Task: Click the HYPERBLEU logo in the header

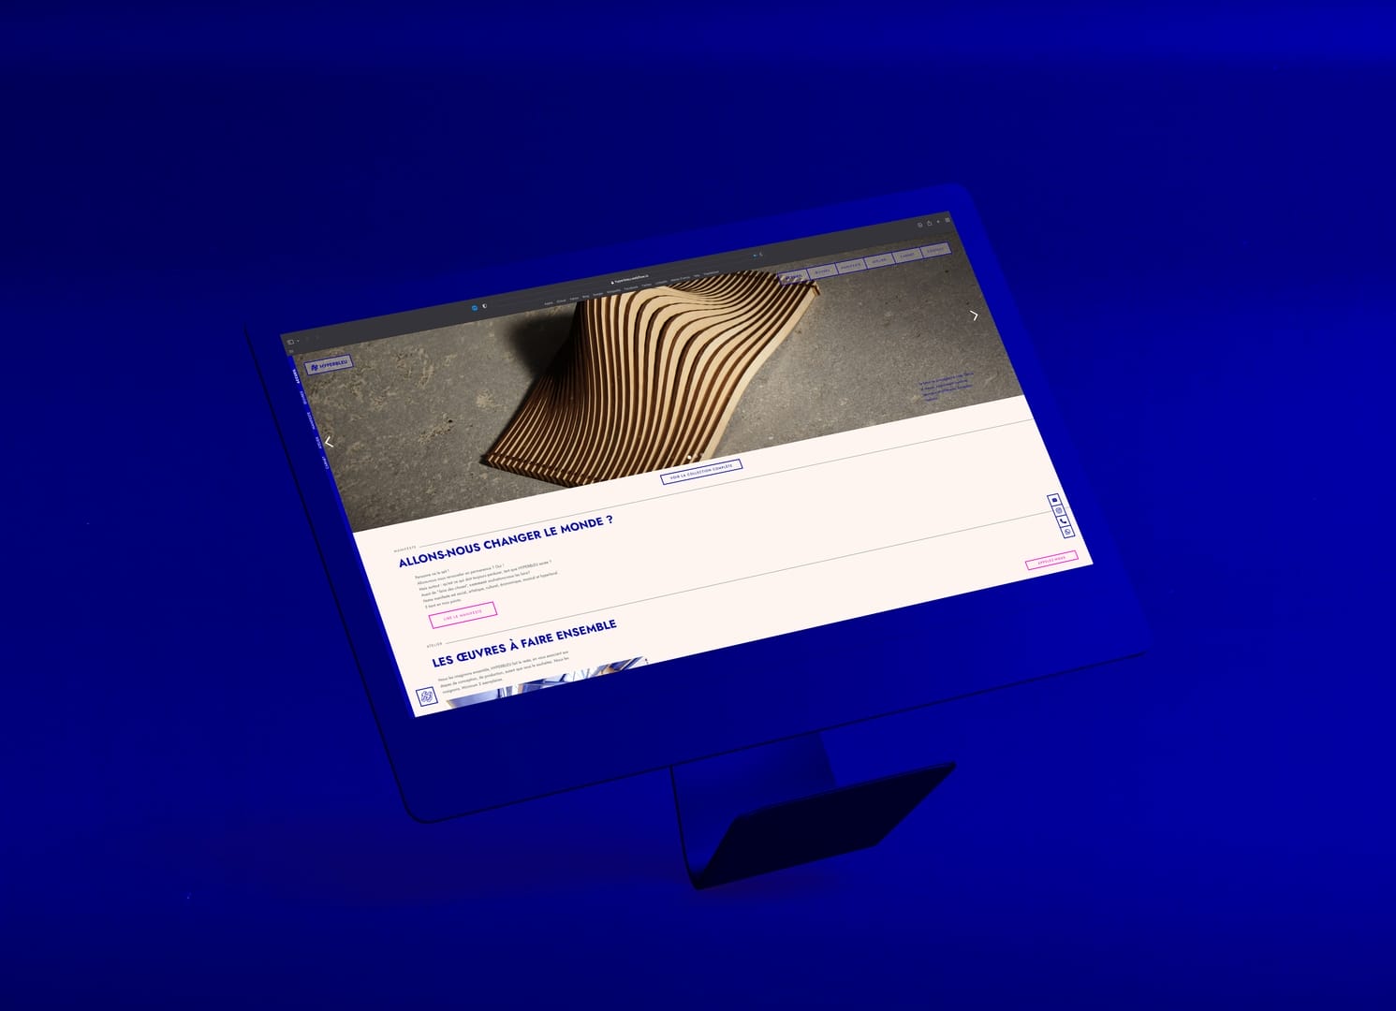Action: [x=329, y=366]
